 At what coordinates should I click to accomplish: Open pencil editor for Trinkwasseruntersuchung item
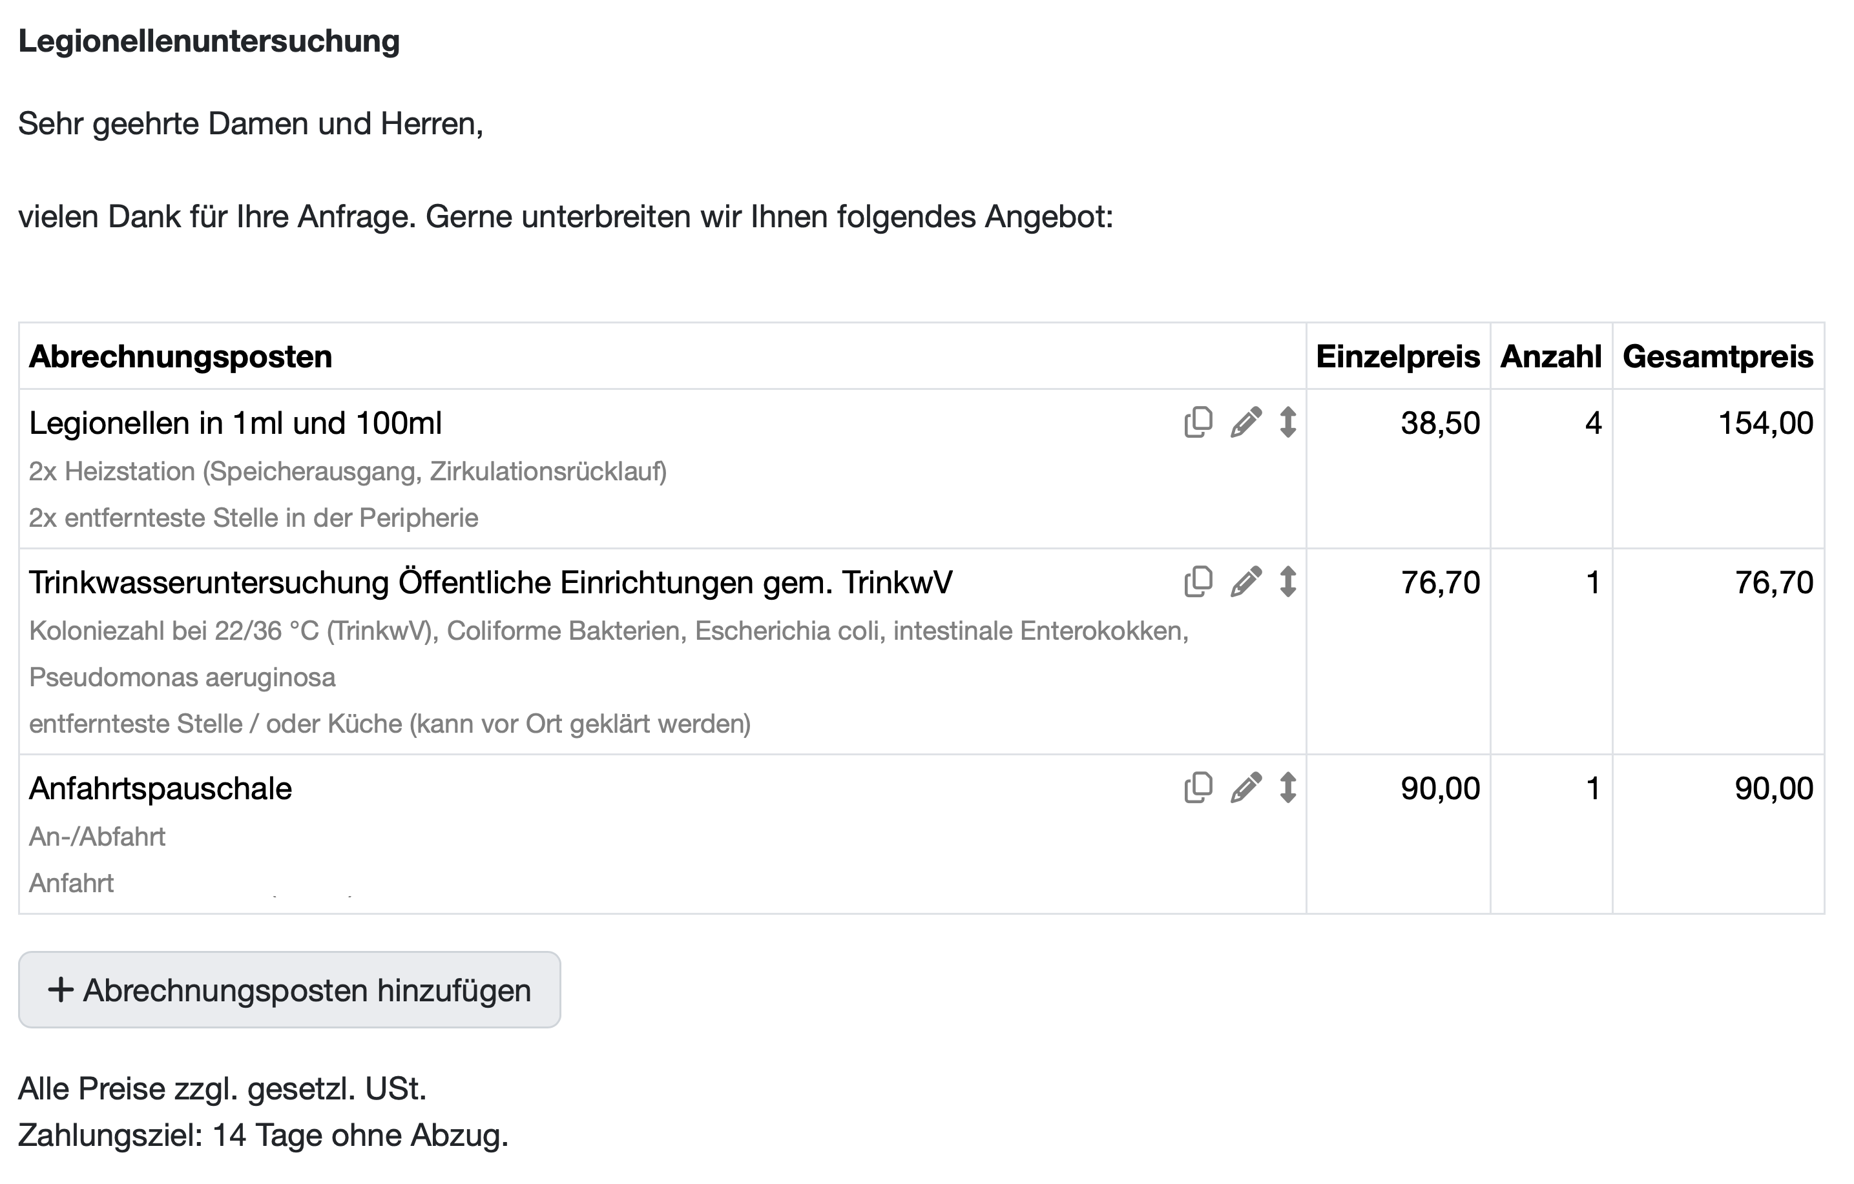coord(1247,583)
